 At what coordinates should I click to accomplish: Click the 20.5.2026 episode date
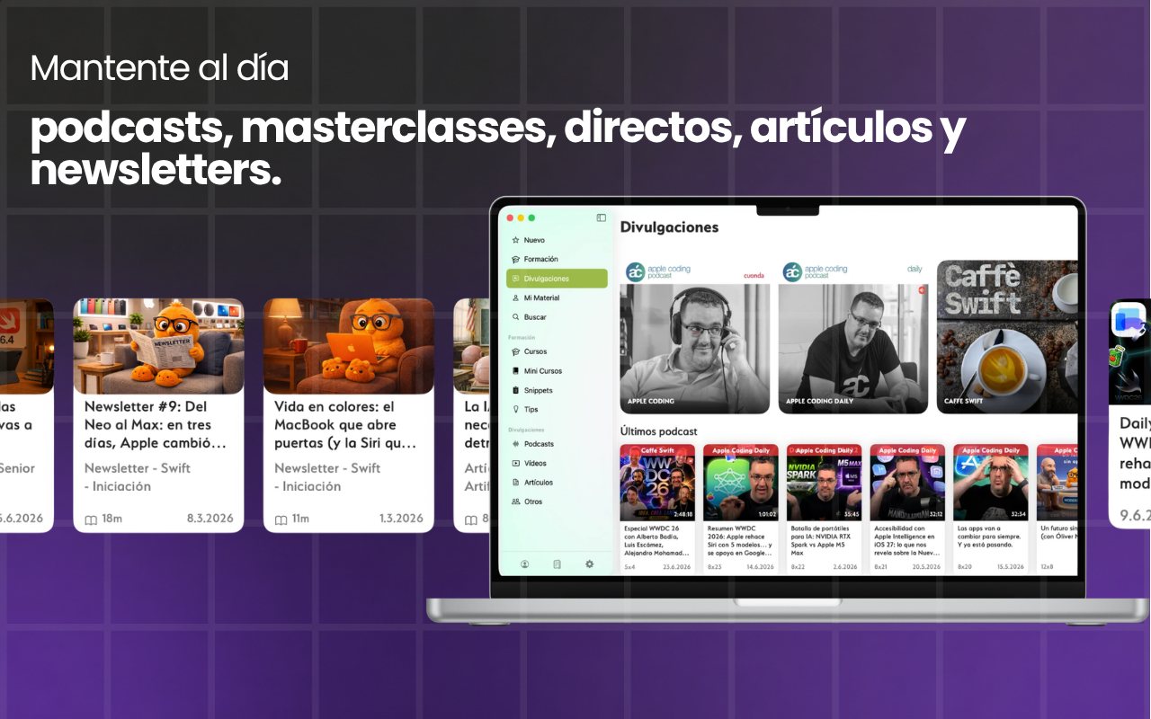pyautogui.click(x=926, y=567)
